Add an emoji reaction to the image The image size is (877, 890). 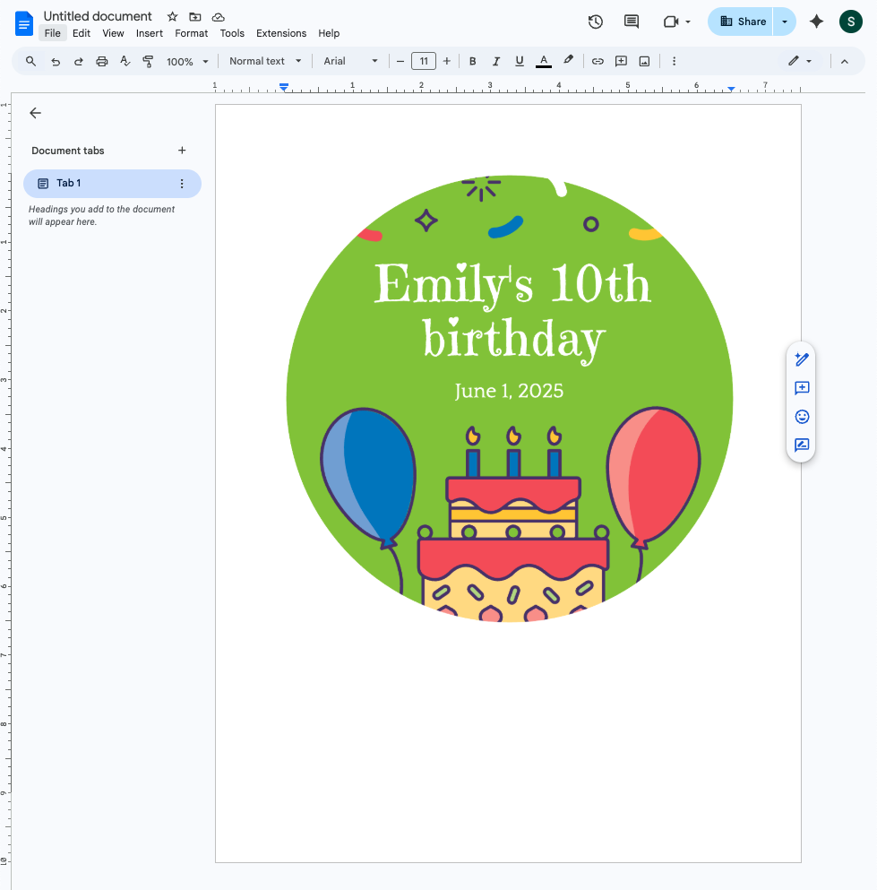click(801, 416)
